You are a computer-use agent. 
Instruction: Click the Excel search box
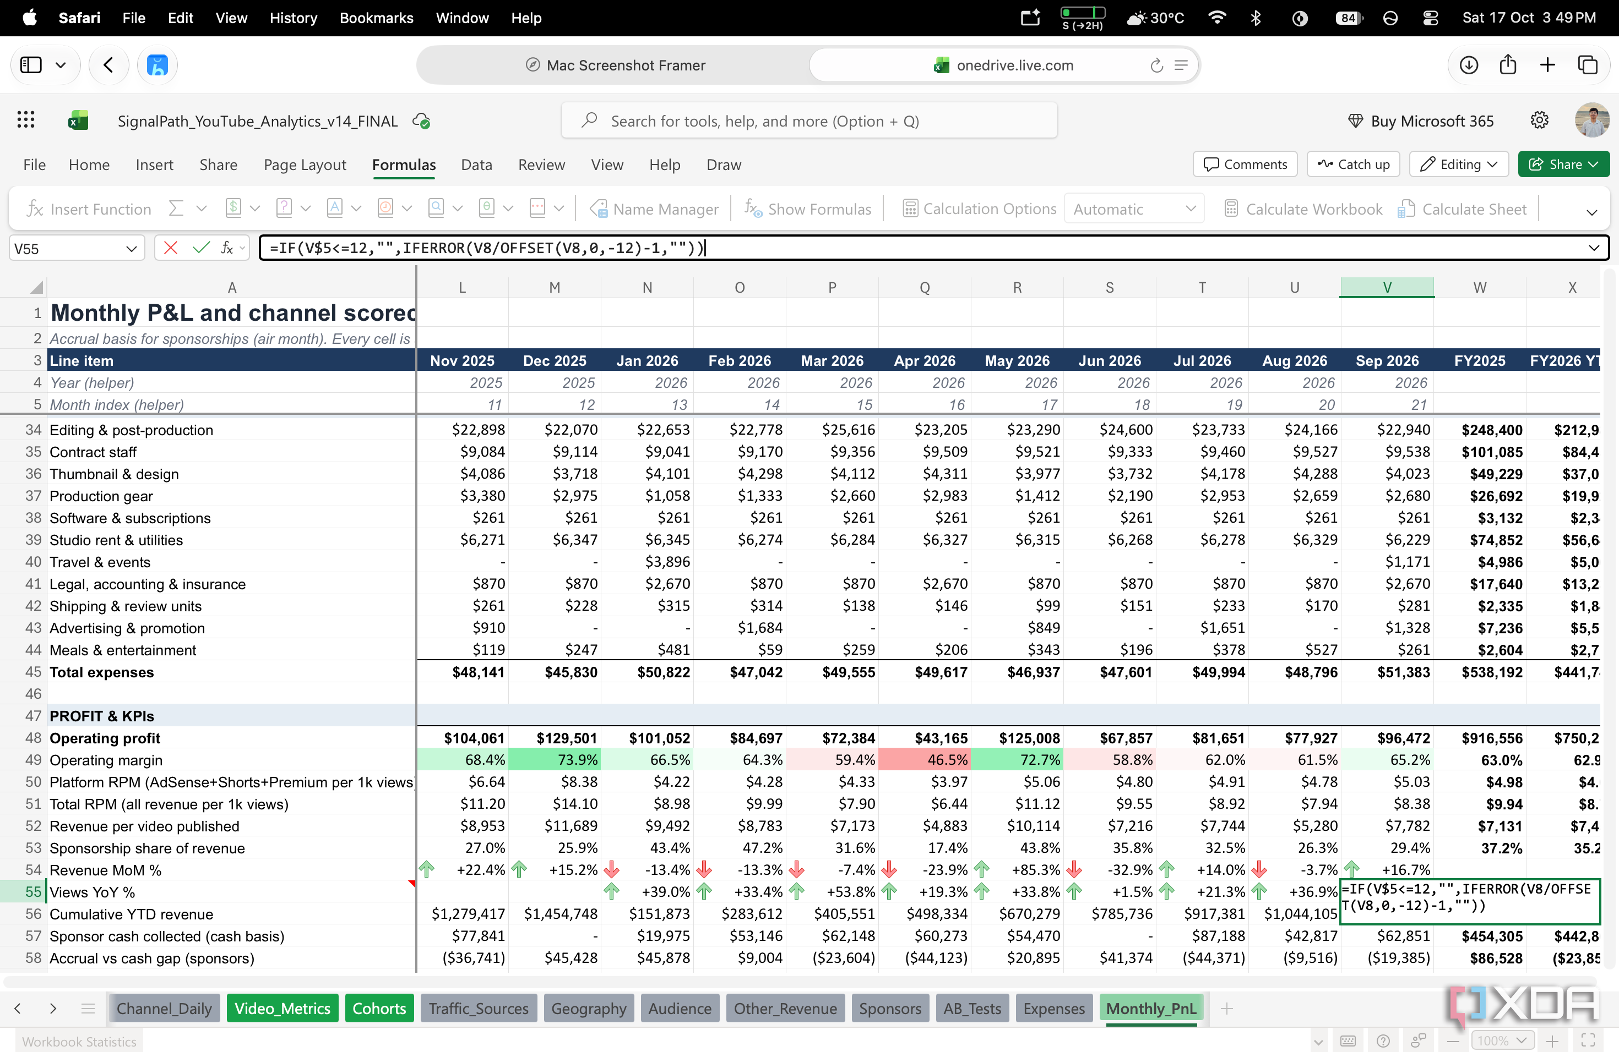[809, 121]
